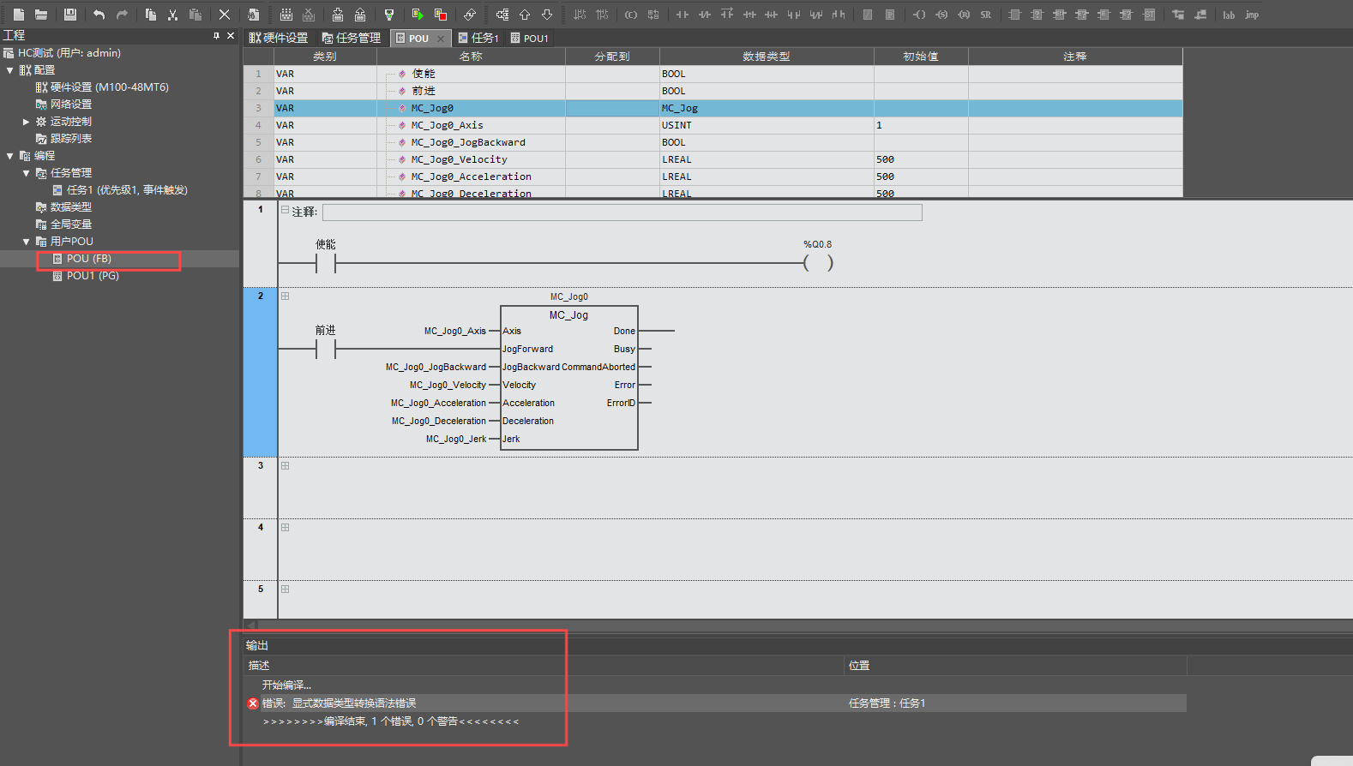Expand the 运动控制 tree node
1353x766 pixels.
(x=26, y=122)
